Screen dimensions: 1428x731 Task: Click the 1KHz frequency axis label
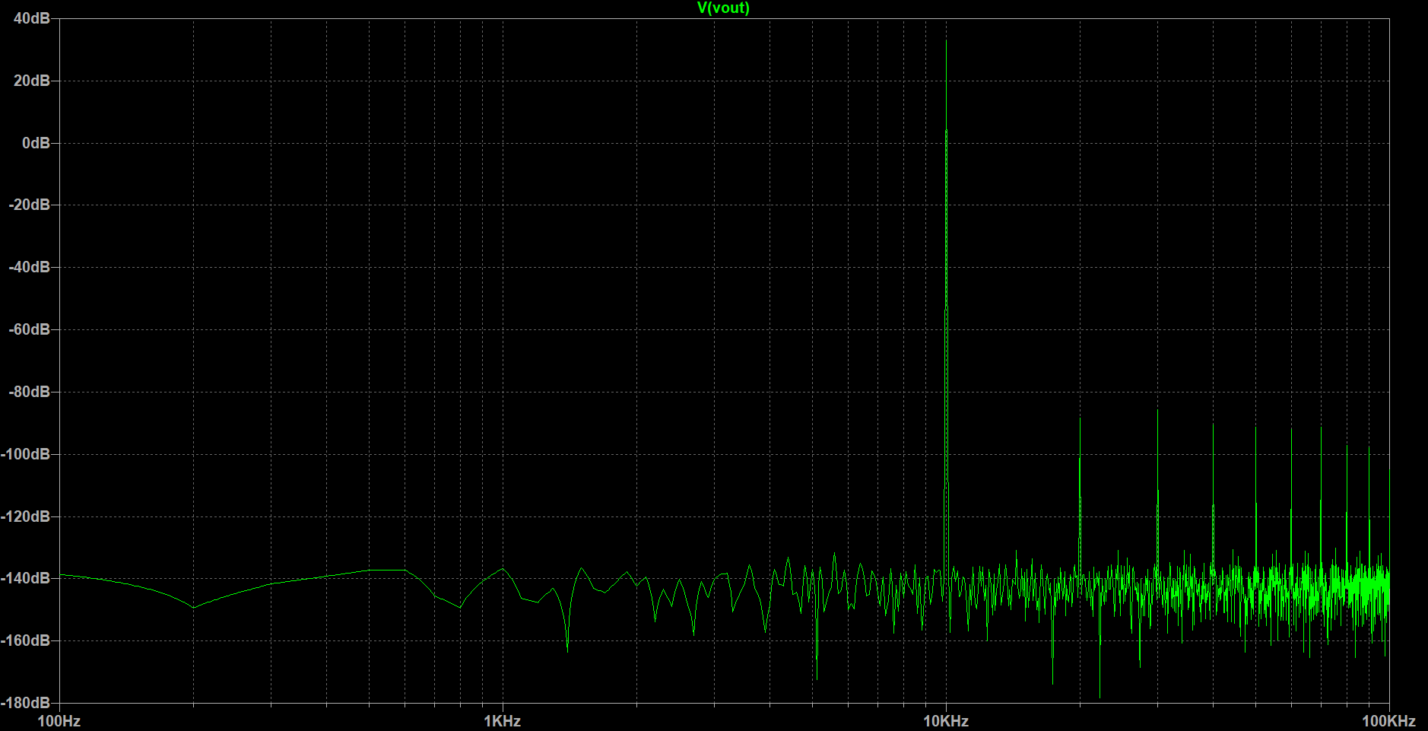pyautogui.click(x=503, y=721)
